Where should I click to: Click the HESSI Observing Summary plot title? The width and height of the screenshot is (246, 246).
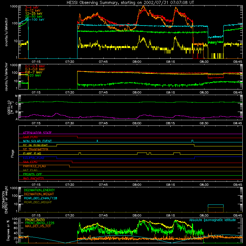[x=130, y=2]
